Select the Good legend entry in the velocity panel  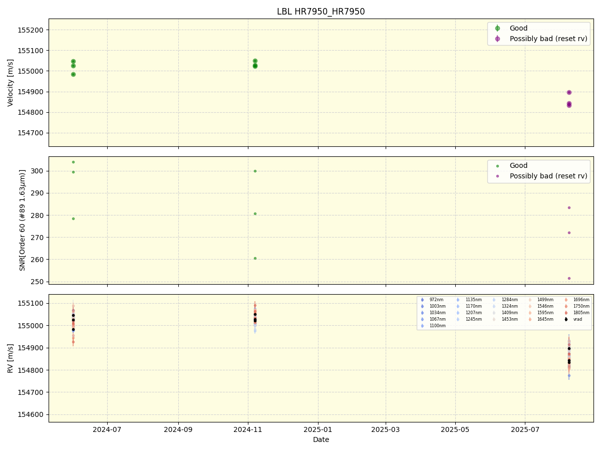tap(518, 28)
